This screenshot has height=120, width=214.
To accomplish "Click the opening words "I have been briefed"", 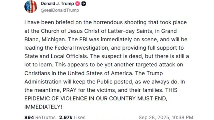I will click(x=44, y=23).
